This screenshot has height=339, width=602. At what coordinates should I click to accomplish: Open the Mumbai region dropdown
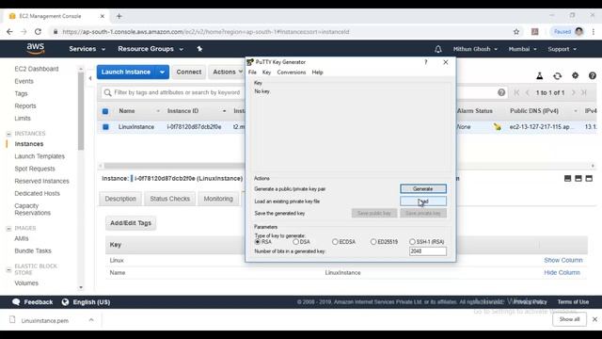pyautogui.click(x=523, y=49)
